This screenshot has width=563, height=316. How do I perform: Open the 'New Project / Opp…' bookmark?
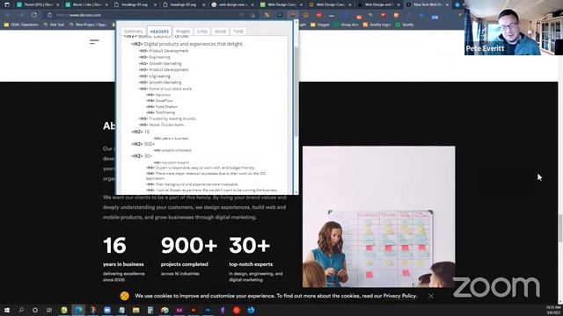[x=88, y=25]
